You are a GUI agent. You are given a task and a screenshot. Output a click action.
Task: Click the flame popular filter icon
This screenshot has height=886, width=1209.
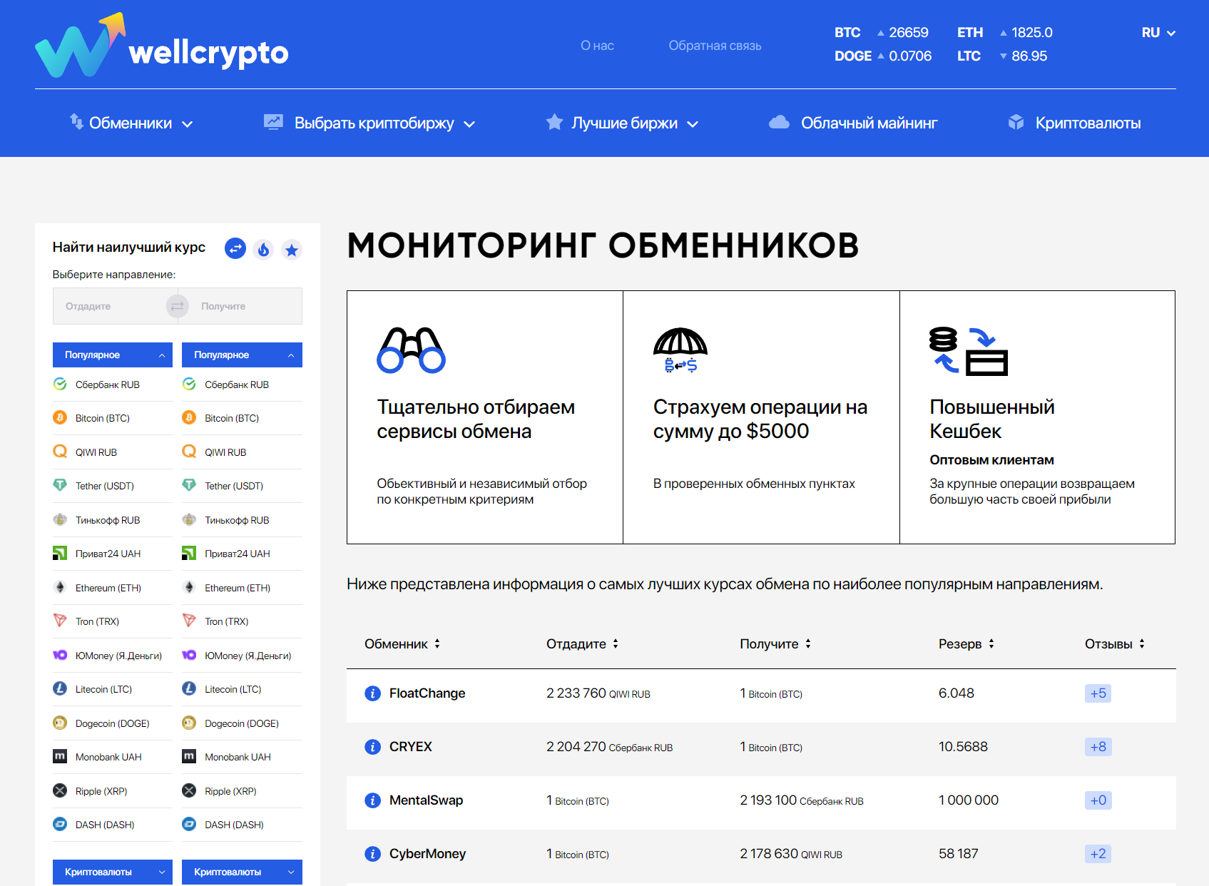pyautogui.click(x=264, y=249)
